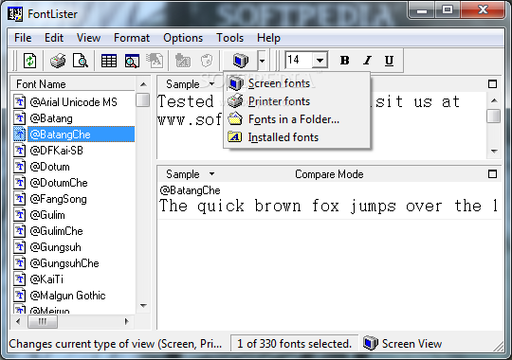Toggle Bold formatting
The height and width of the screenshot is (360, 512).
[344, 61]
